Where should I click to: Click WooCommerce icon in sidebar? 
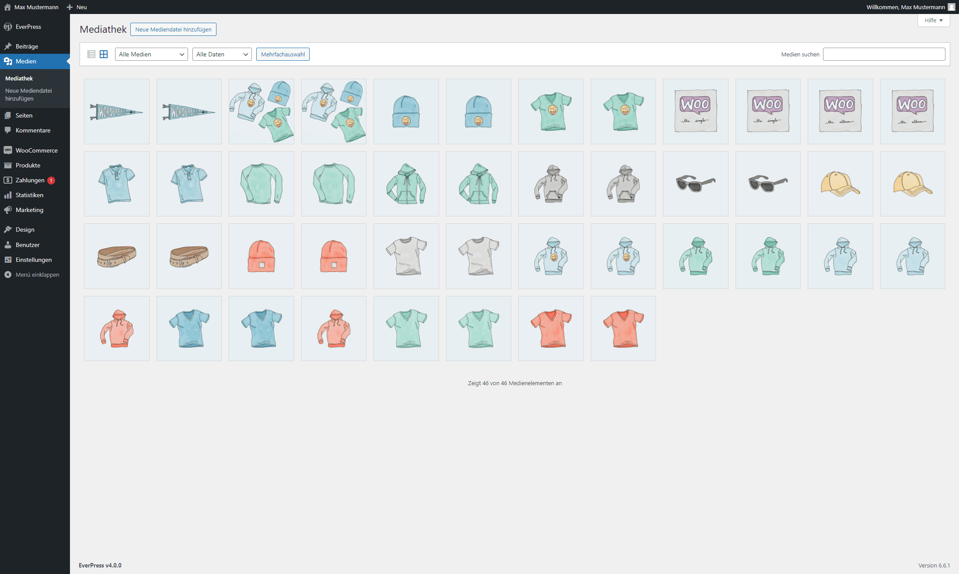[8, 150]
